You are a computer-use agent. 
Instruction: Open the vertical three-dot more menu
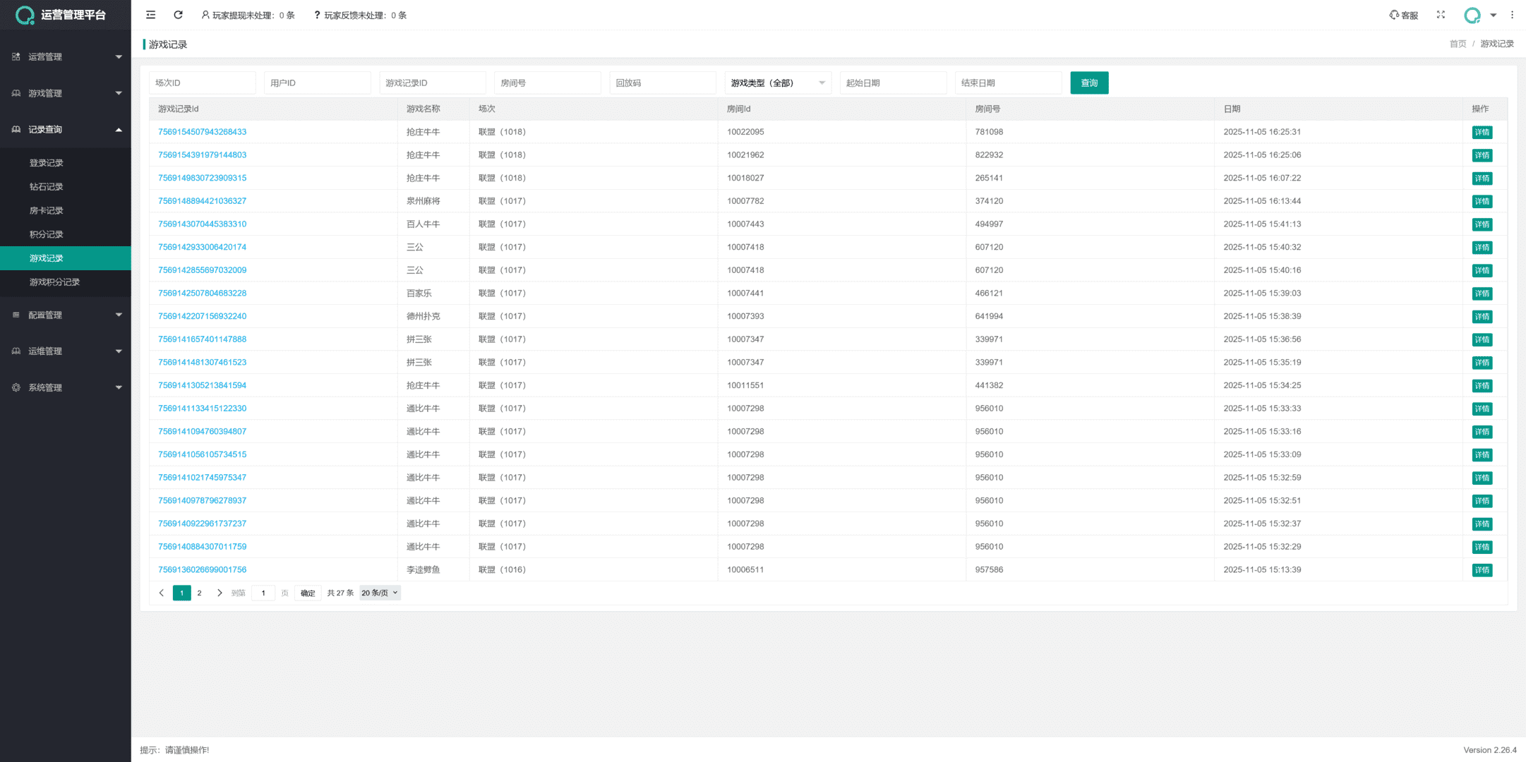[1512, 15]
